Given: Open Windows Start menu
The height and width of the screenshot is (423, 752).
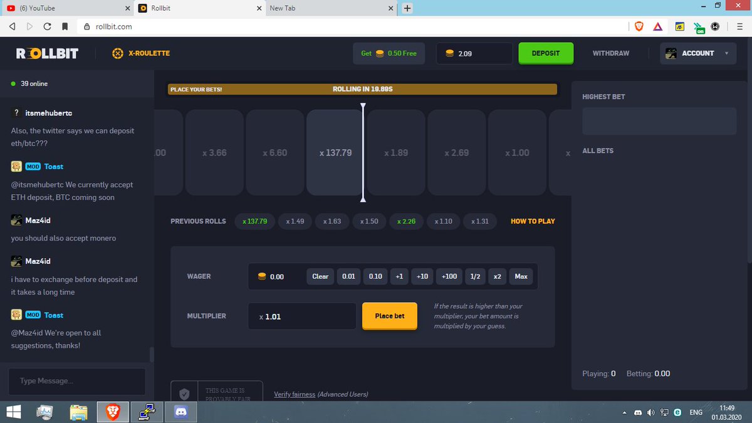Looking at the screenshot, I should click(x=13, y=412).
